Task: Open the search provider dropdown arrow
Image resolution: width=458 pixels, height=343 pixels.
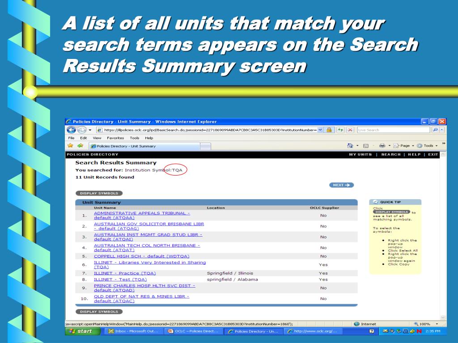Action: pos(442,130)
